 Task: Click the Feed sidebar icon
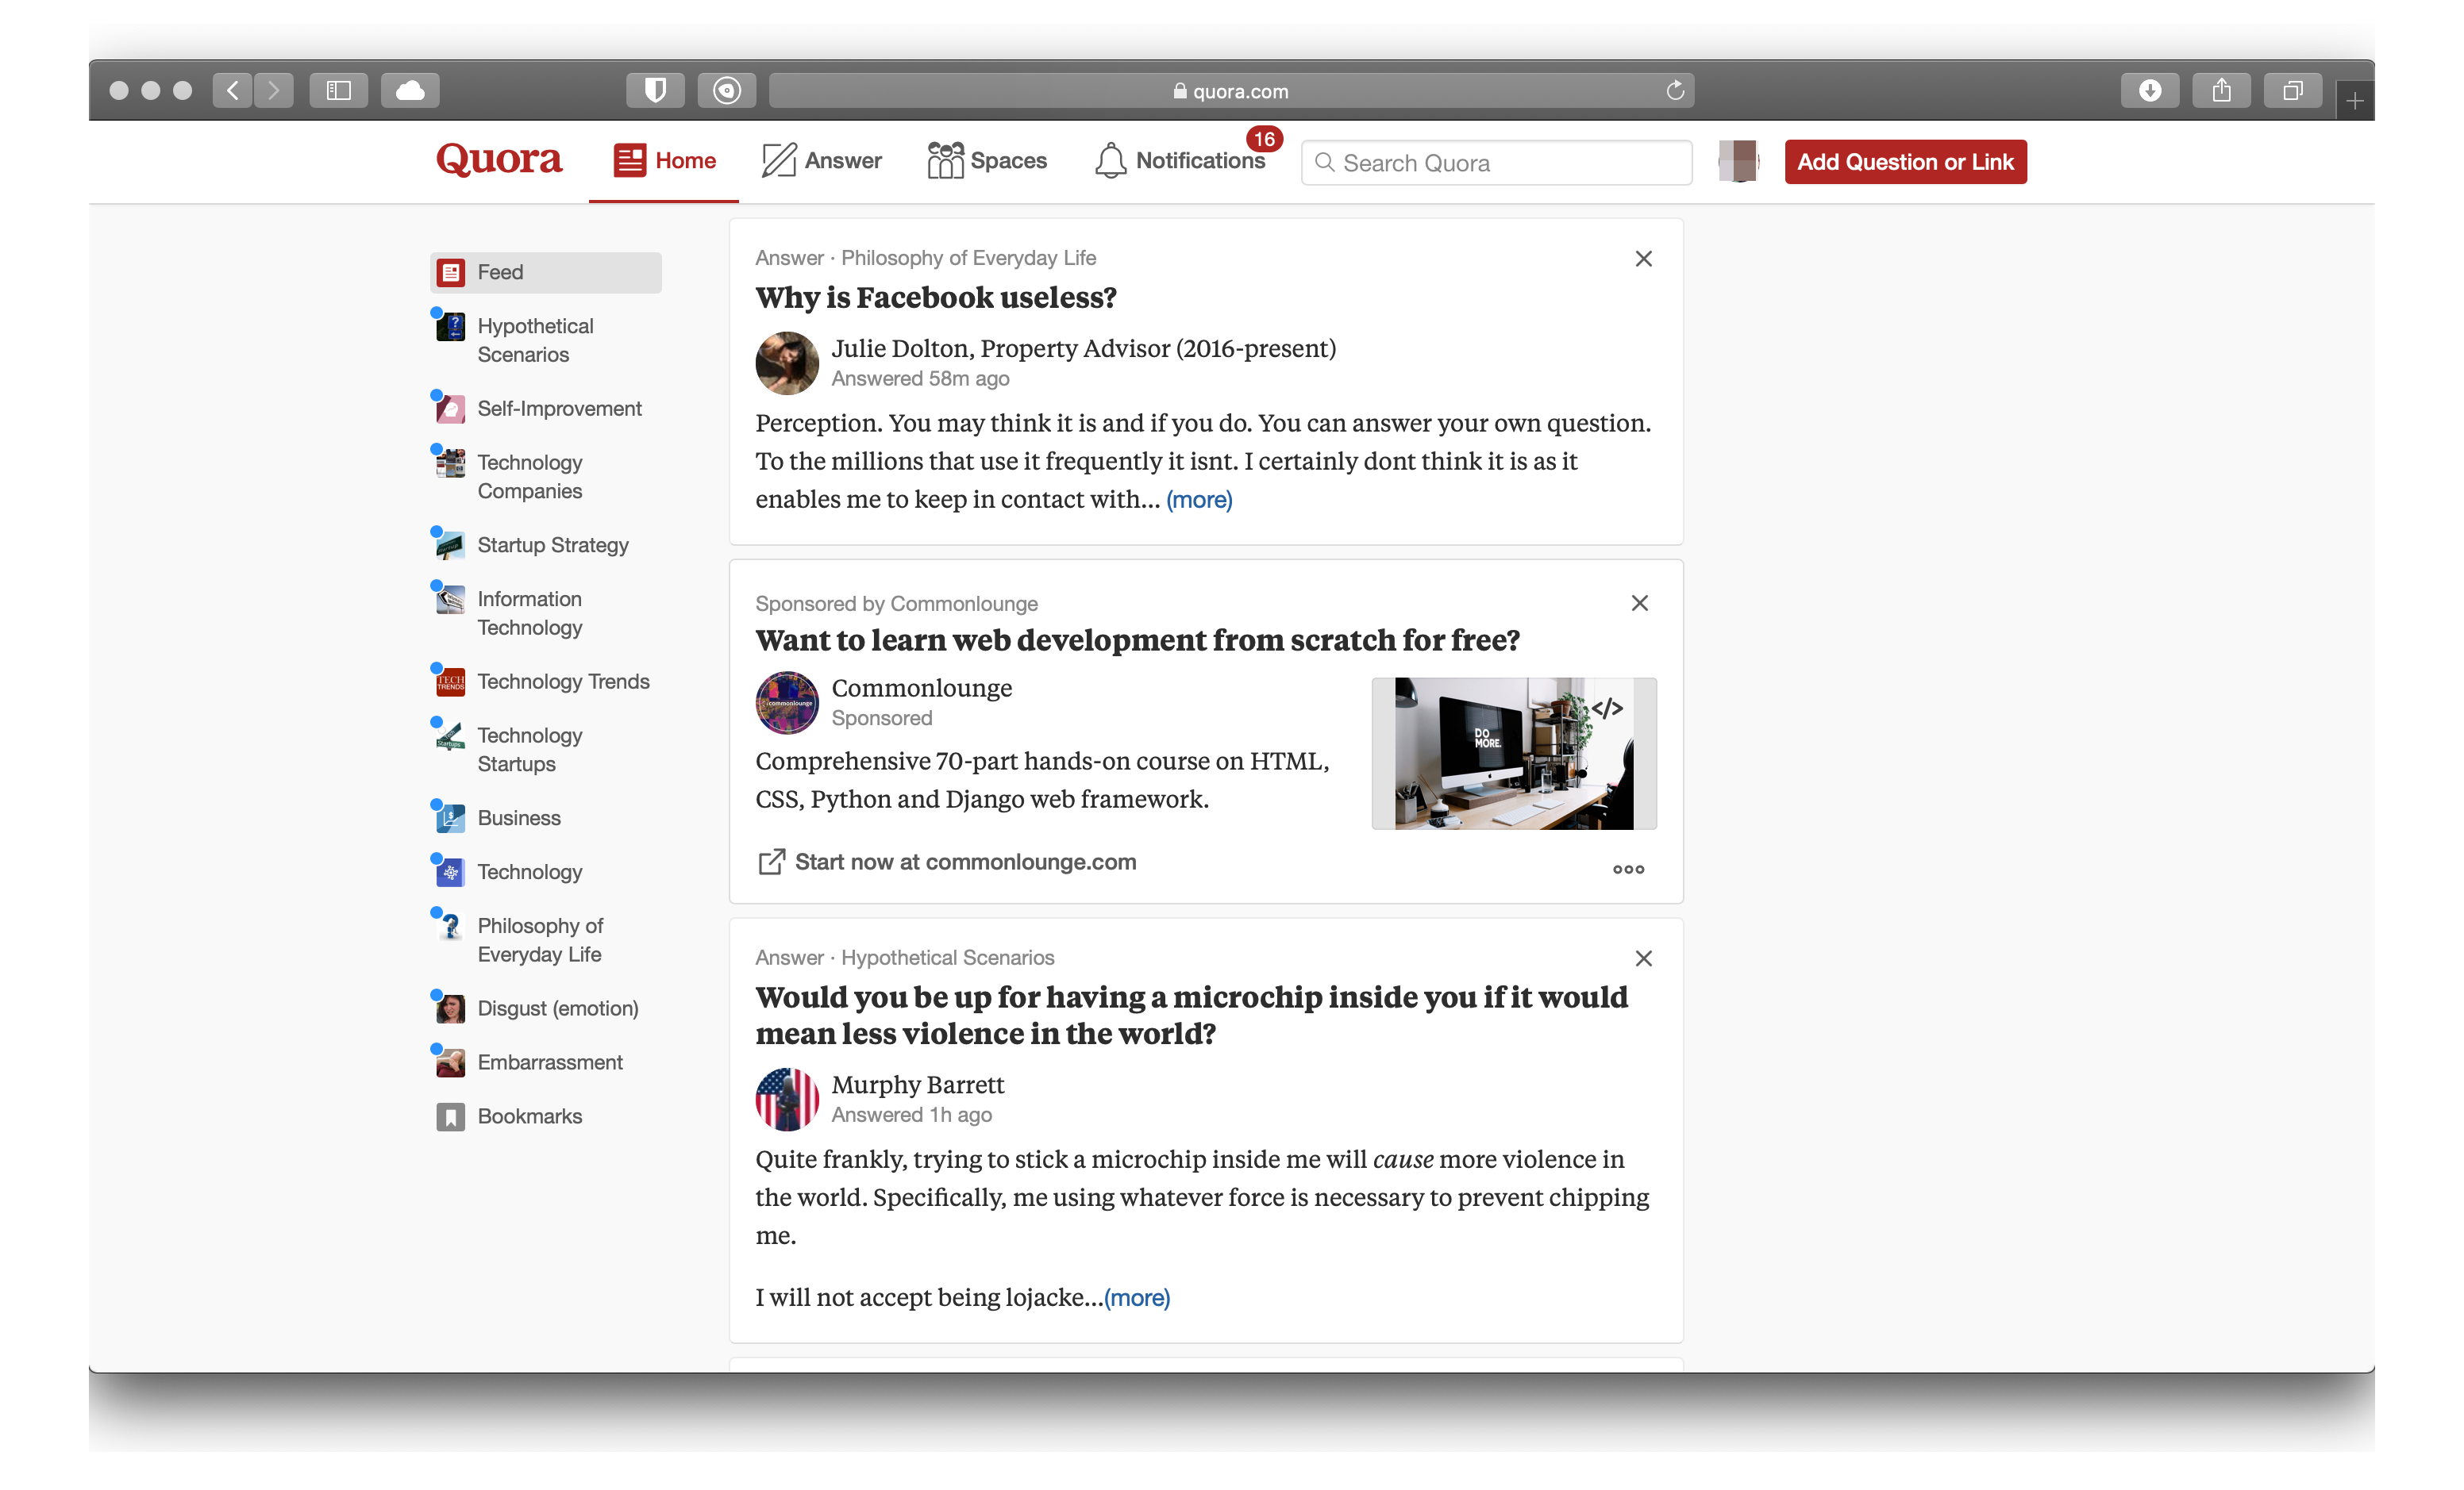point(451,272)
